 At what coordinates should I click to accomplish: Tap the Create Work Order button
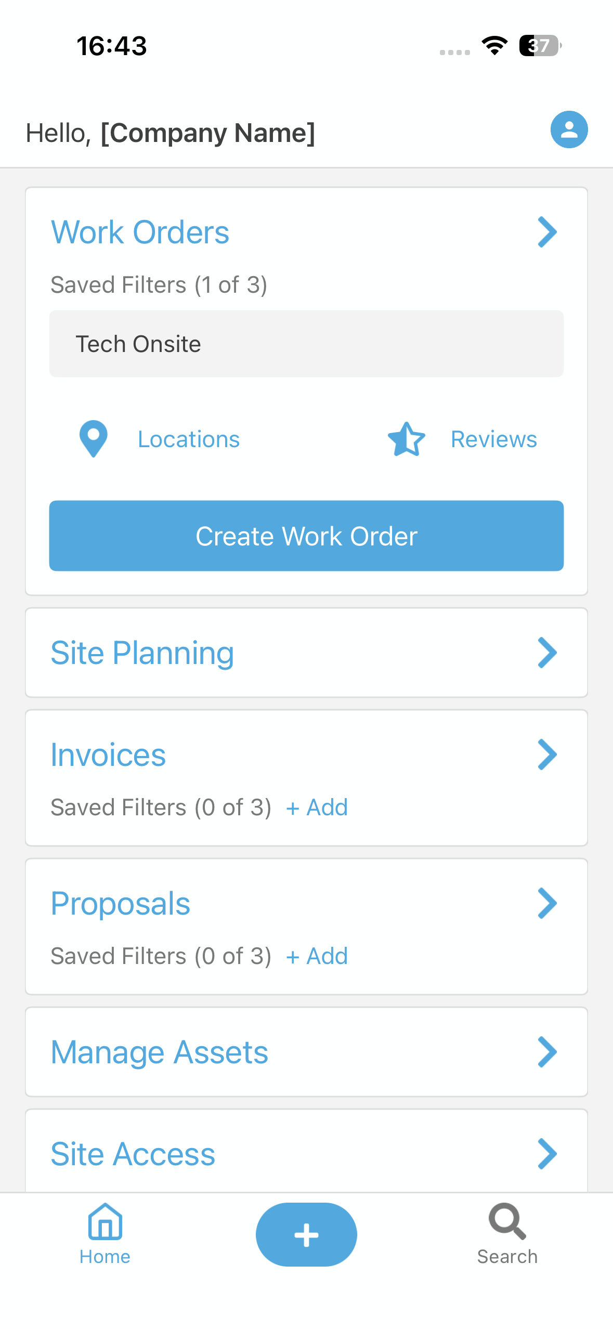(306, 536)
